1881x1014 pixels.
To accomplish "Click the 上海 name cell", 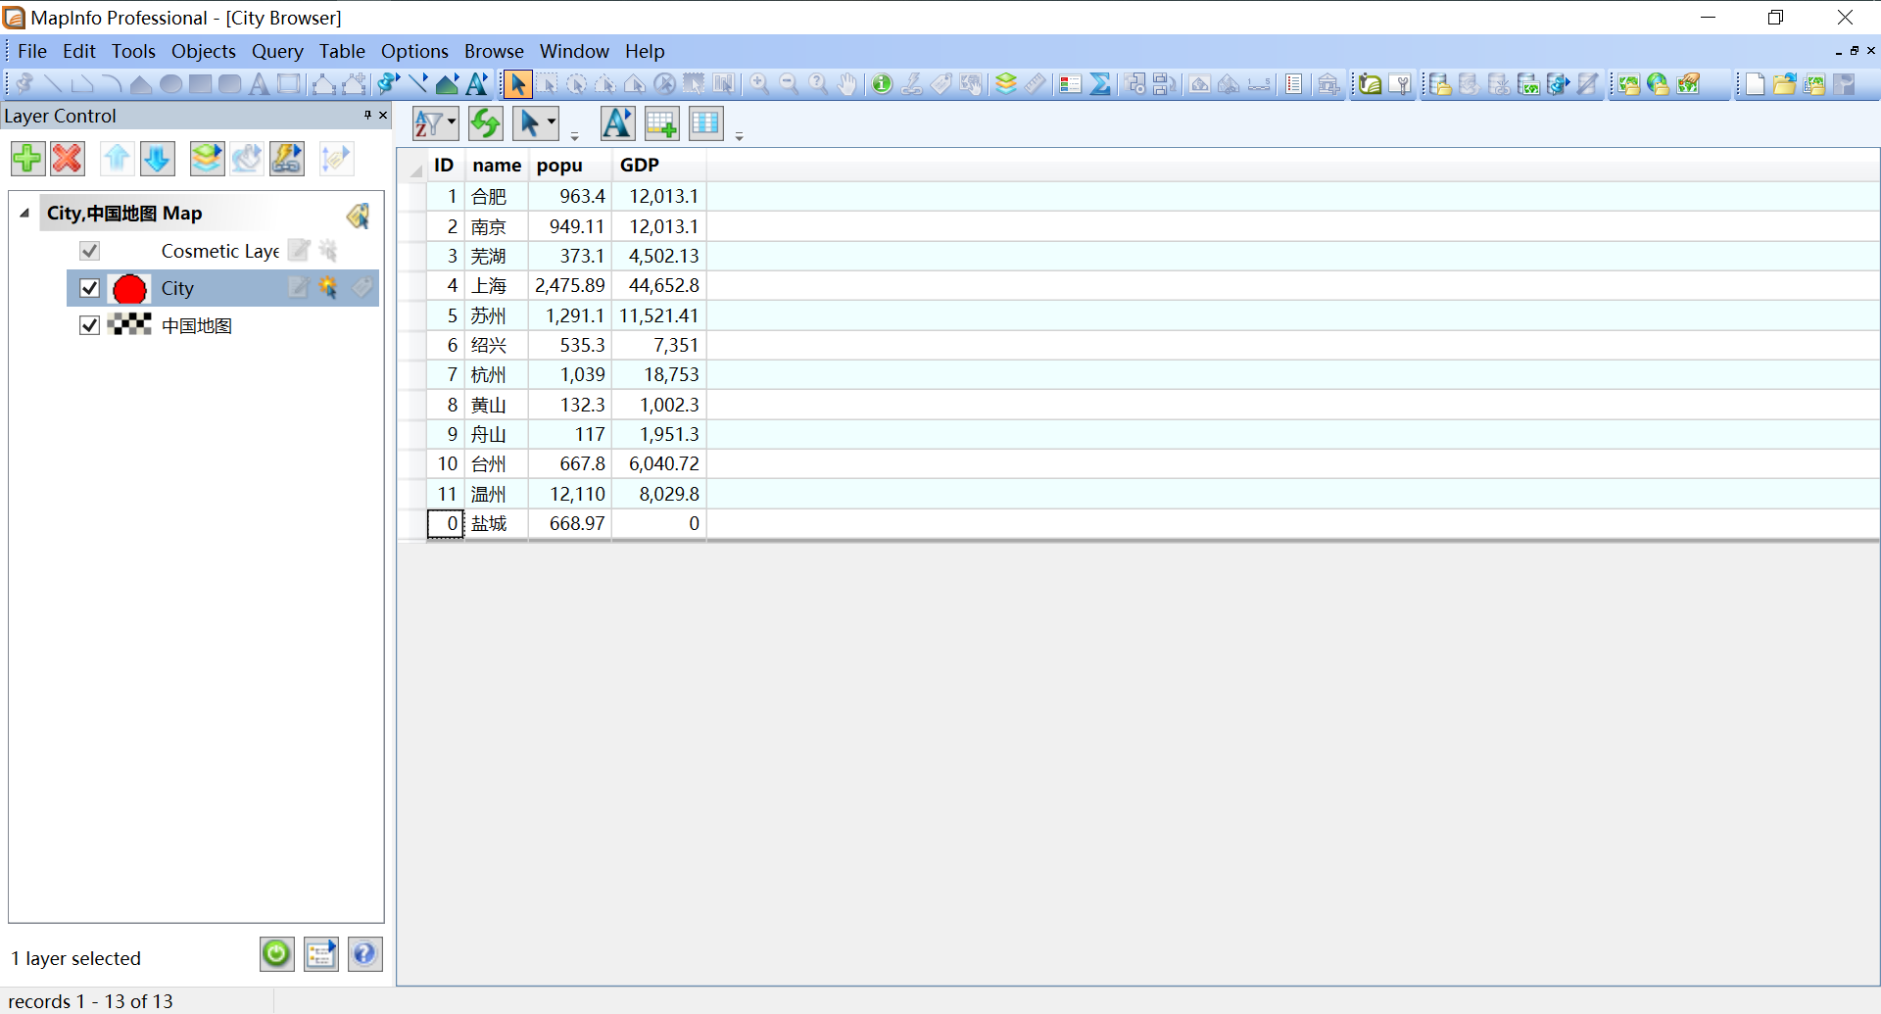I will point(497,286).
